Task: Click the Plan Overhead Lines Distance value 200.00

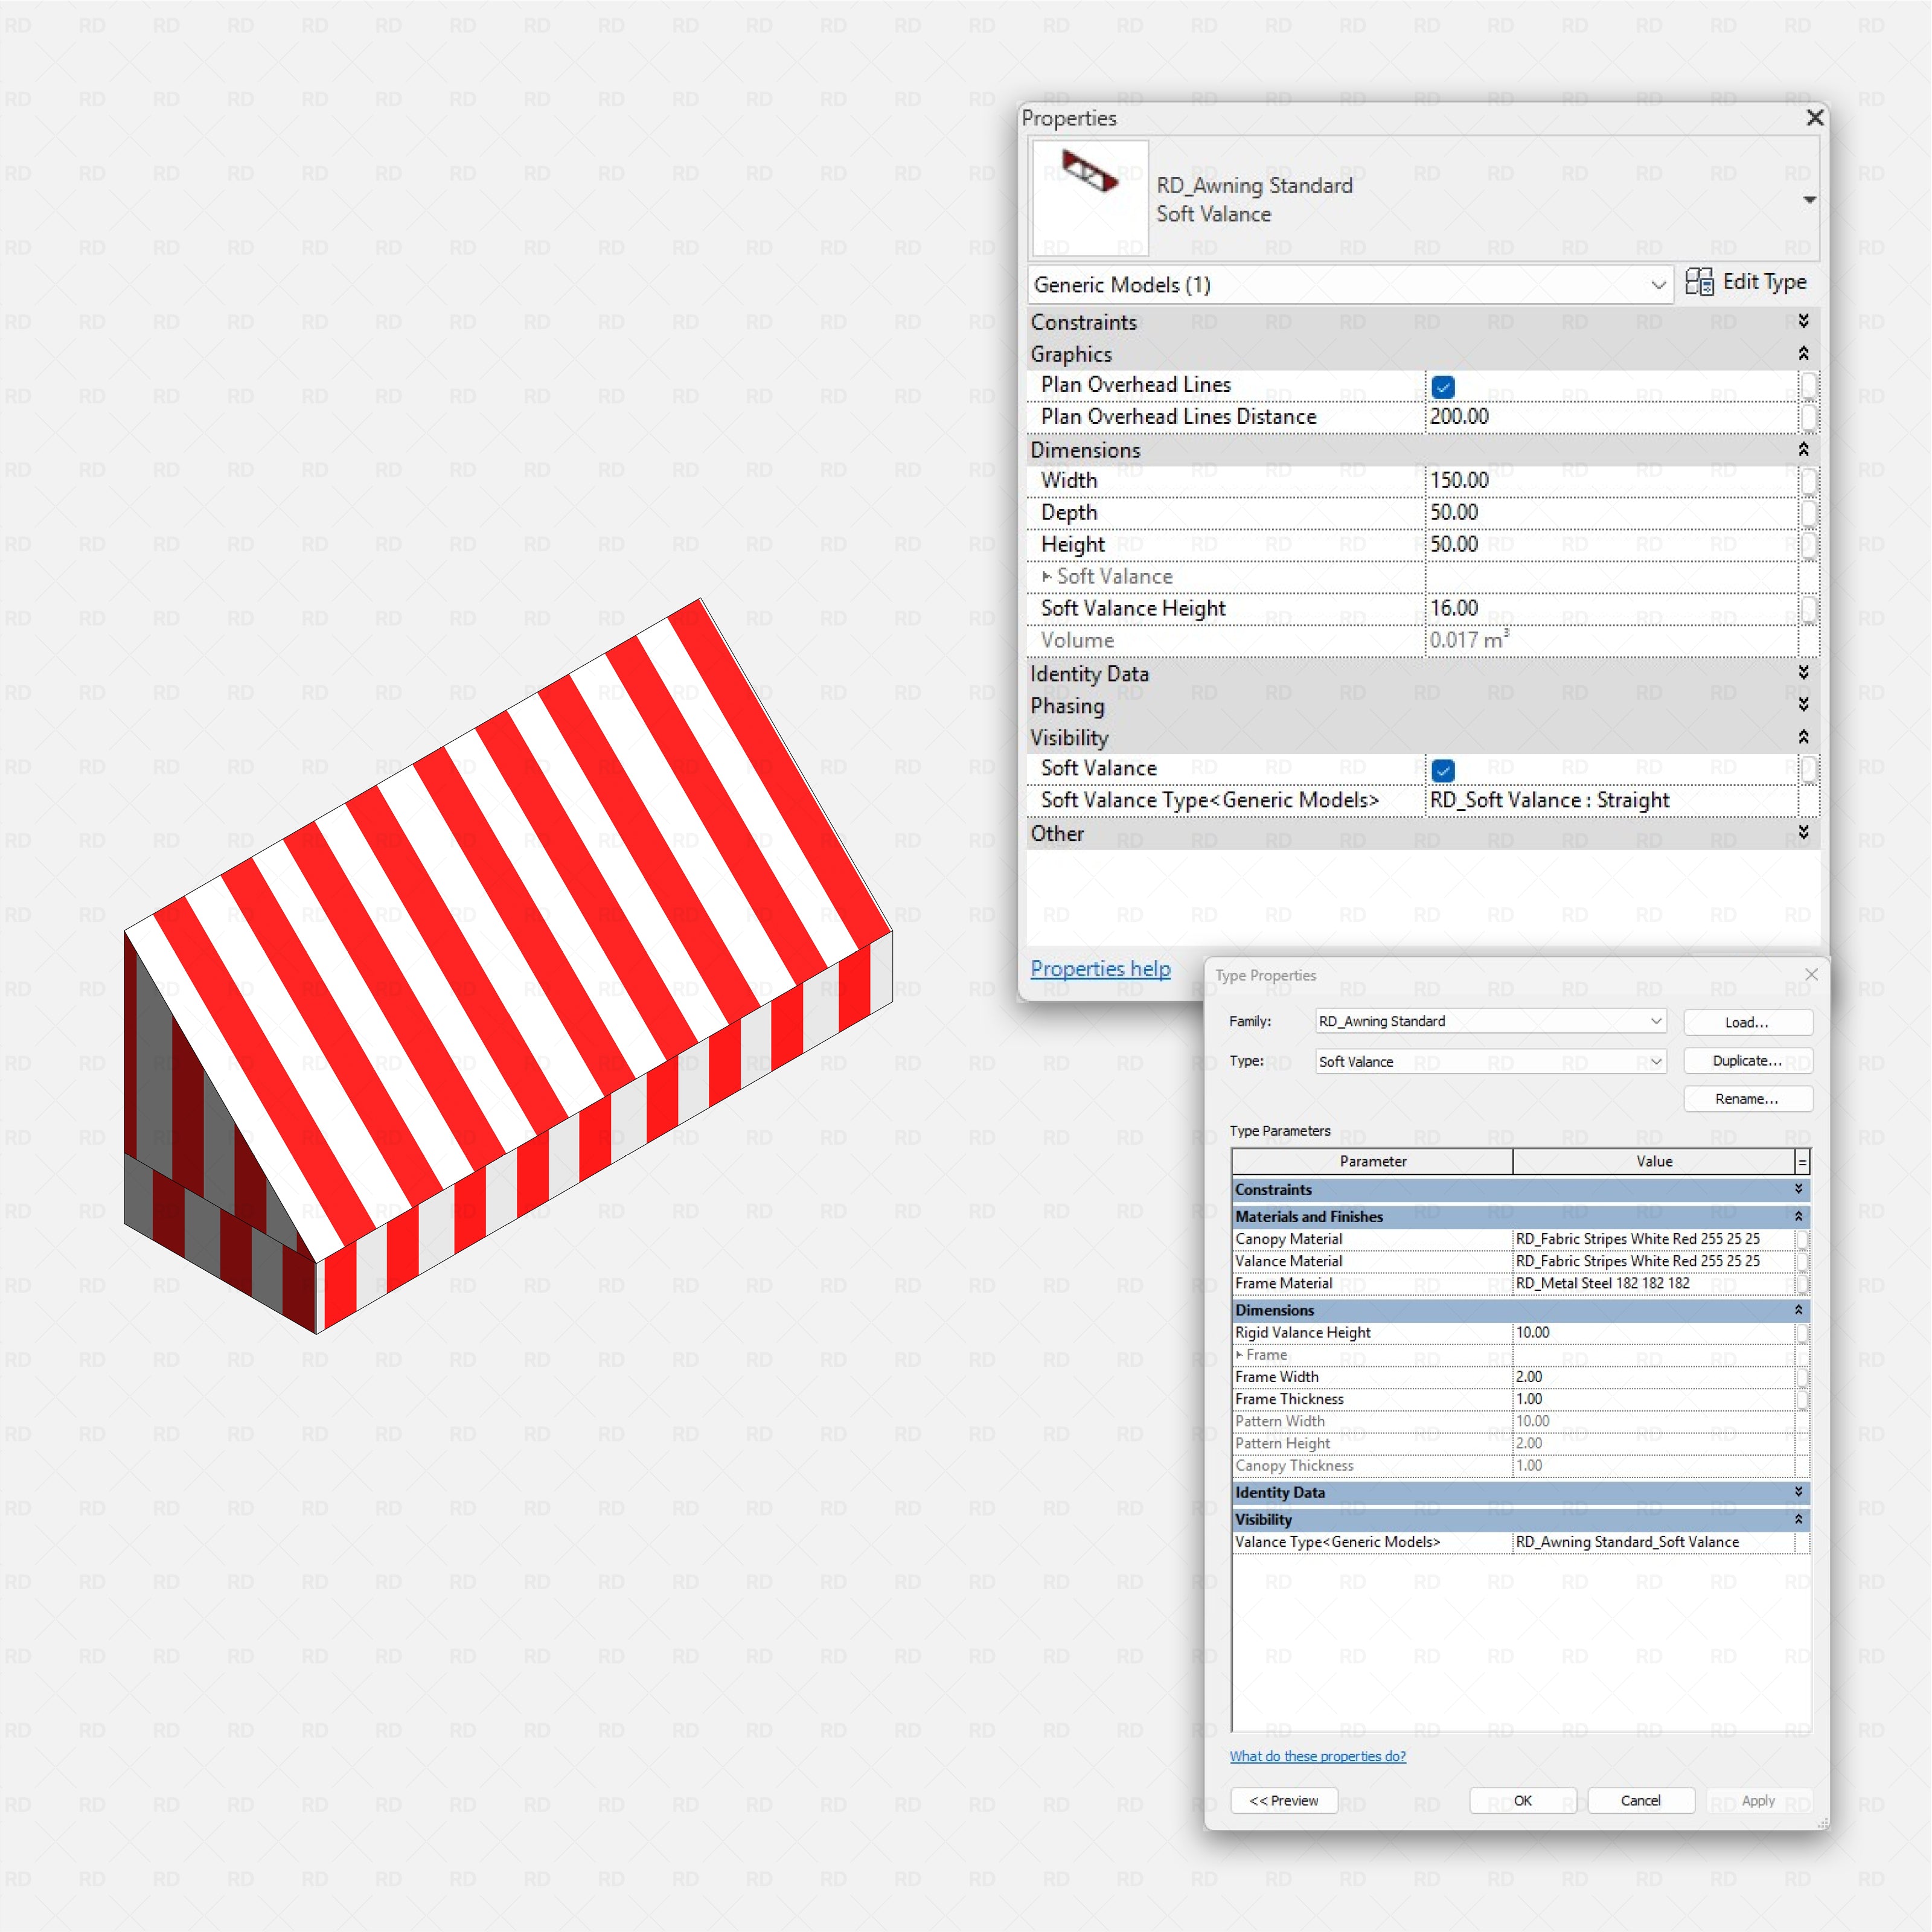Action: tap(1610, 417)
